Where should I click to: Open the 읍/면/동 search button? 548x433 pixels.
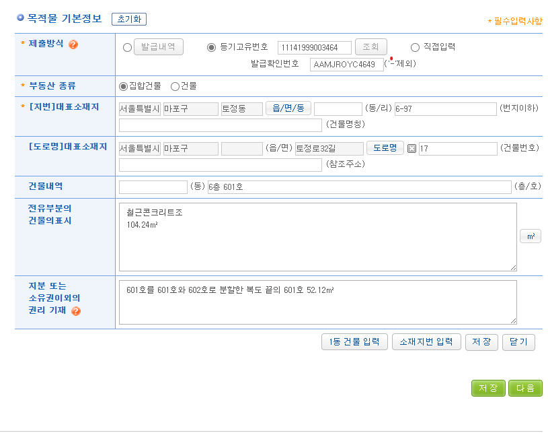coord(288,108)
